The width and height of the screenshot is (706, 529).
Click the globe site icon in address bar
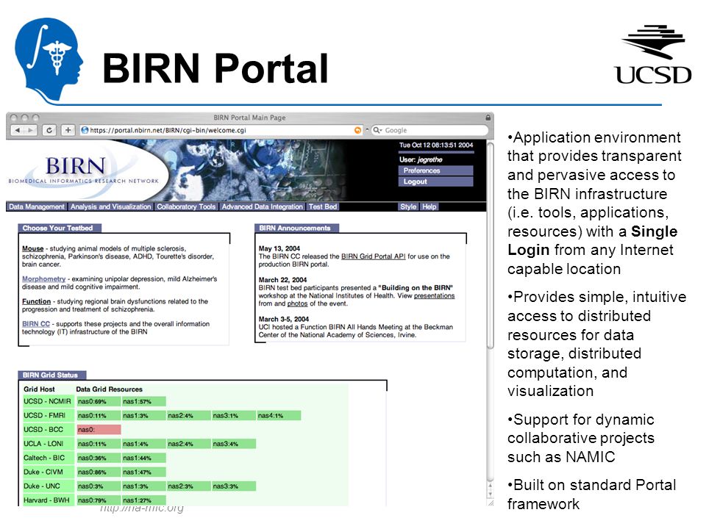point(85,131)
